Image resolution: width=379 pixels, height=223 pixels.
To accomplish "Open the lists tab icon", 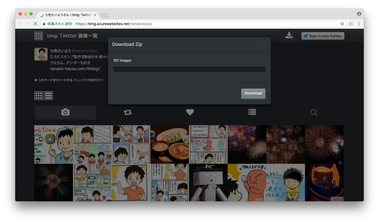I will pyautogui.click(x=252, y=113).
